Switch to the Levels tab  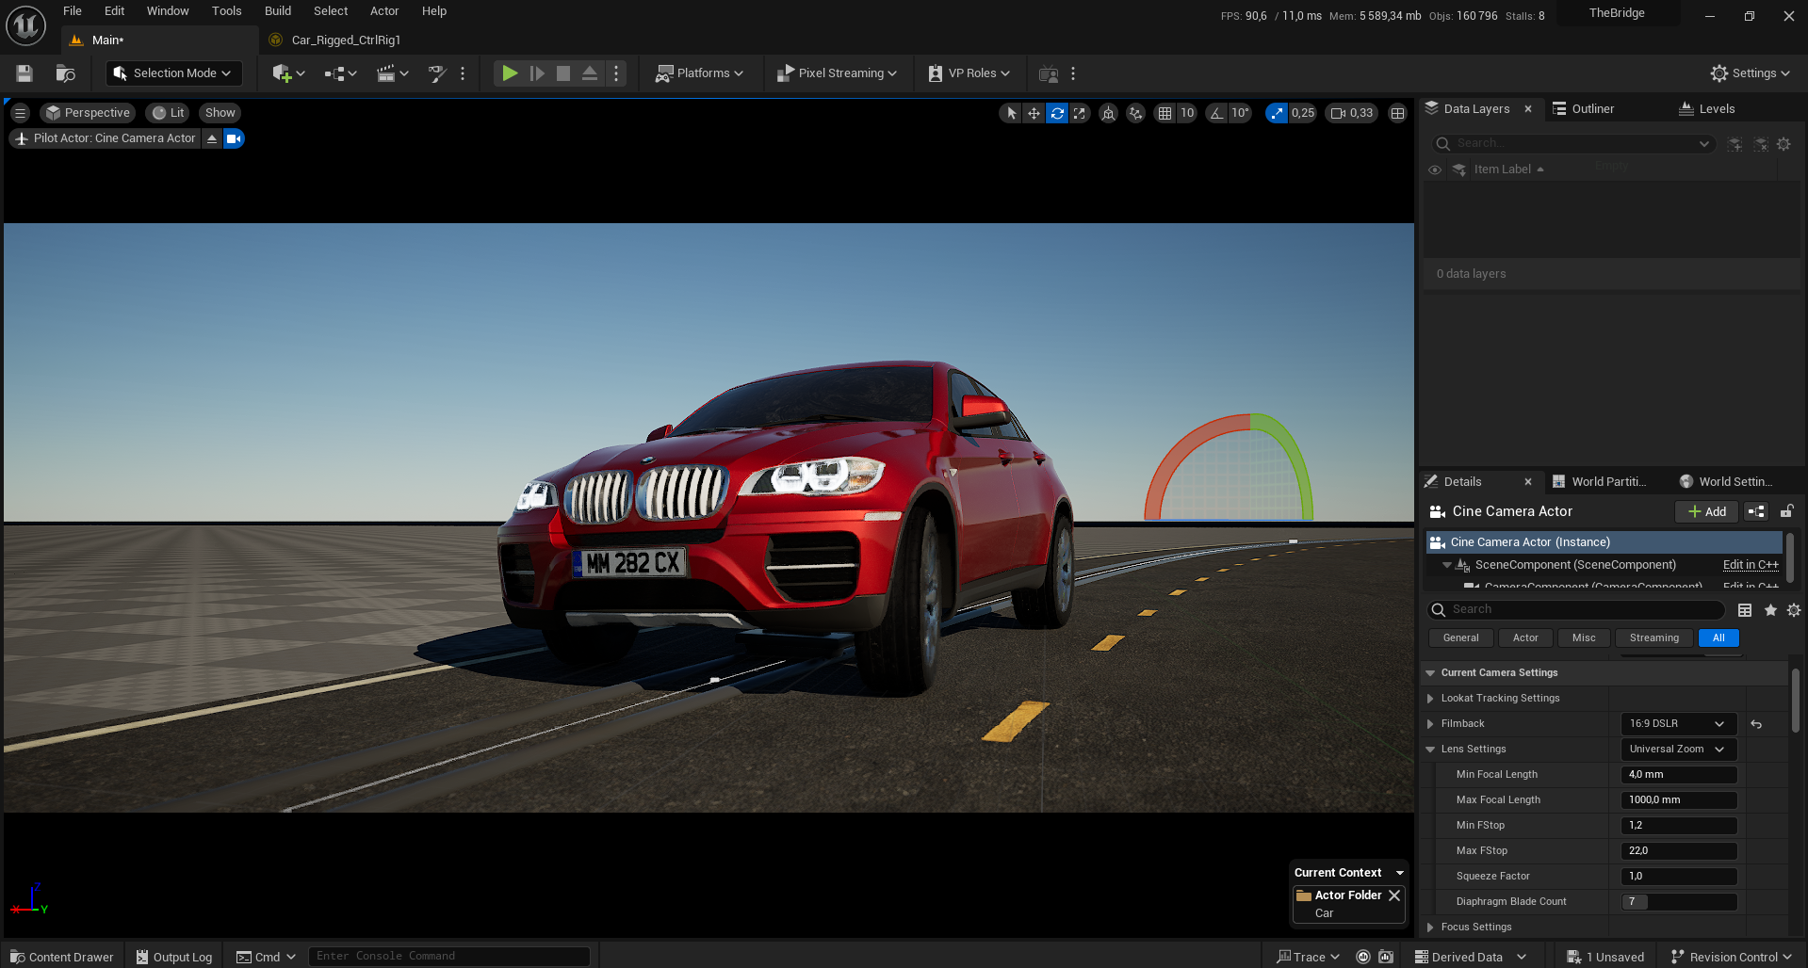pyautogui.click(x=1717, y=109)
